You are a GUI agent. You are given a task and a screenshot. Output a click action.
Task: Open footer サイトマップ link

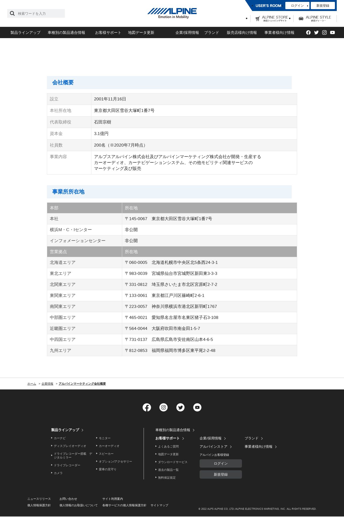coord(159,505)
